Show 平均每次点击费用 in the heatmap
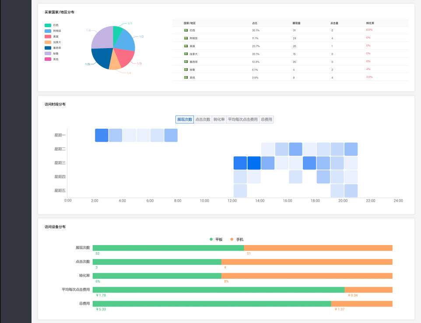 [x=243, y=119]
